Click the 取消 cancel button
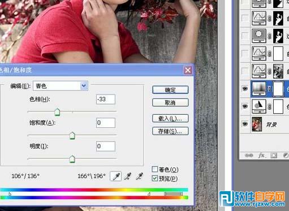The height and width of the screenshot is (211, 289). tap(170, 102)
